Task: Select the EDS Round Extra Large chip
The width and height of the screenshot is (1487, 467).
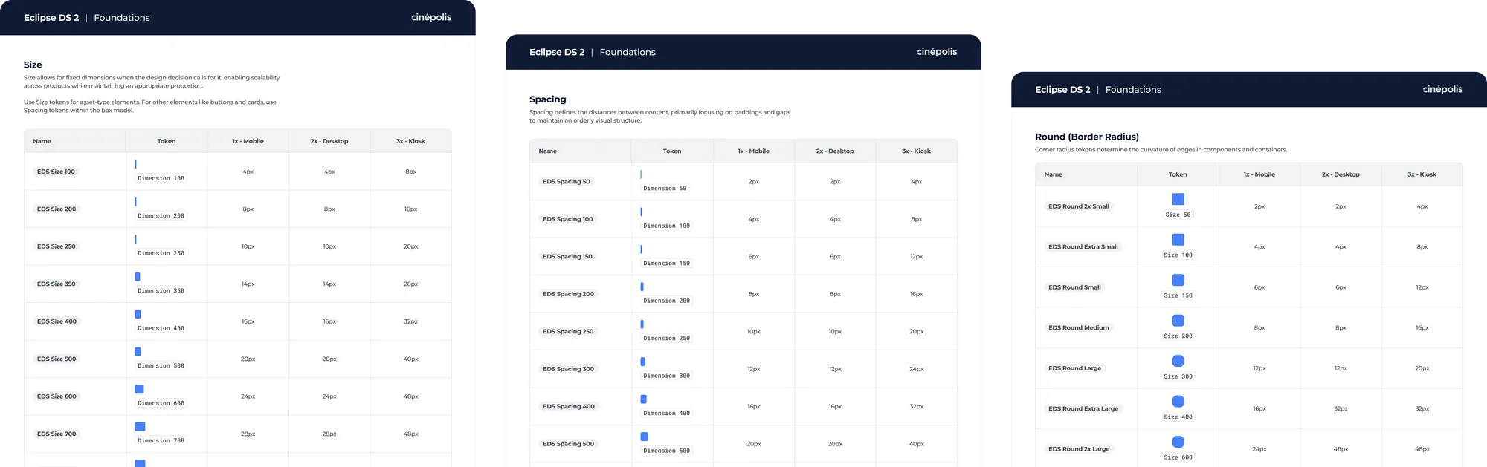Action: click(x=1083, y=408)
